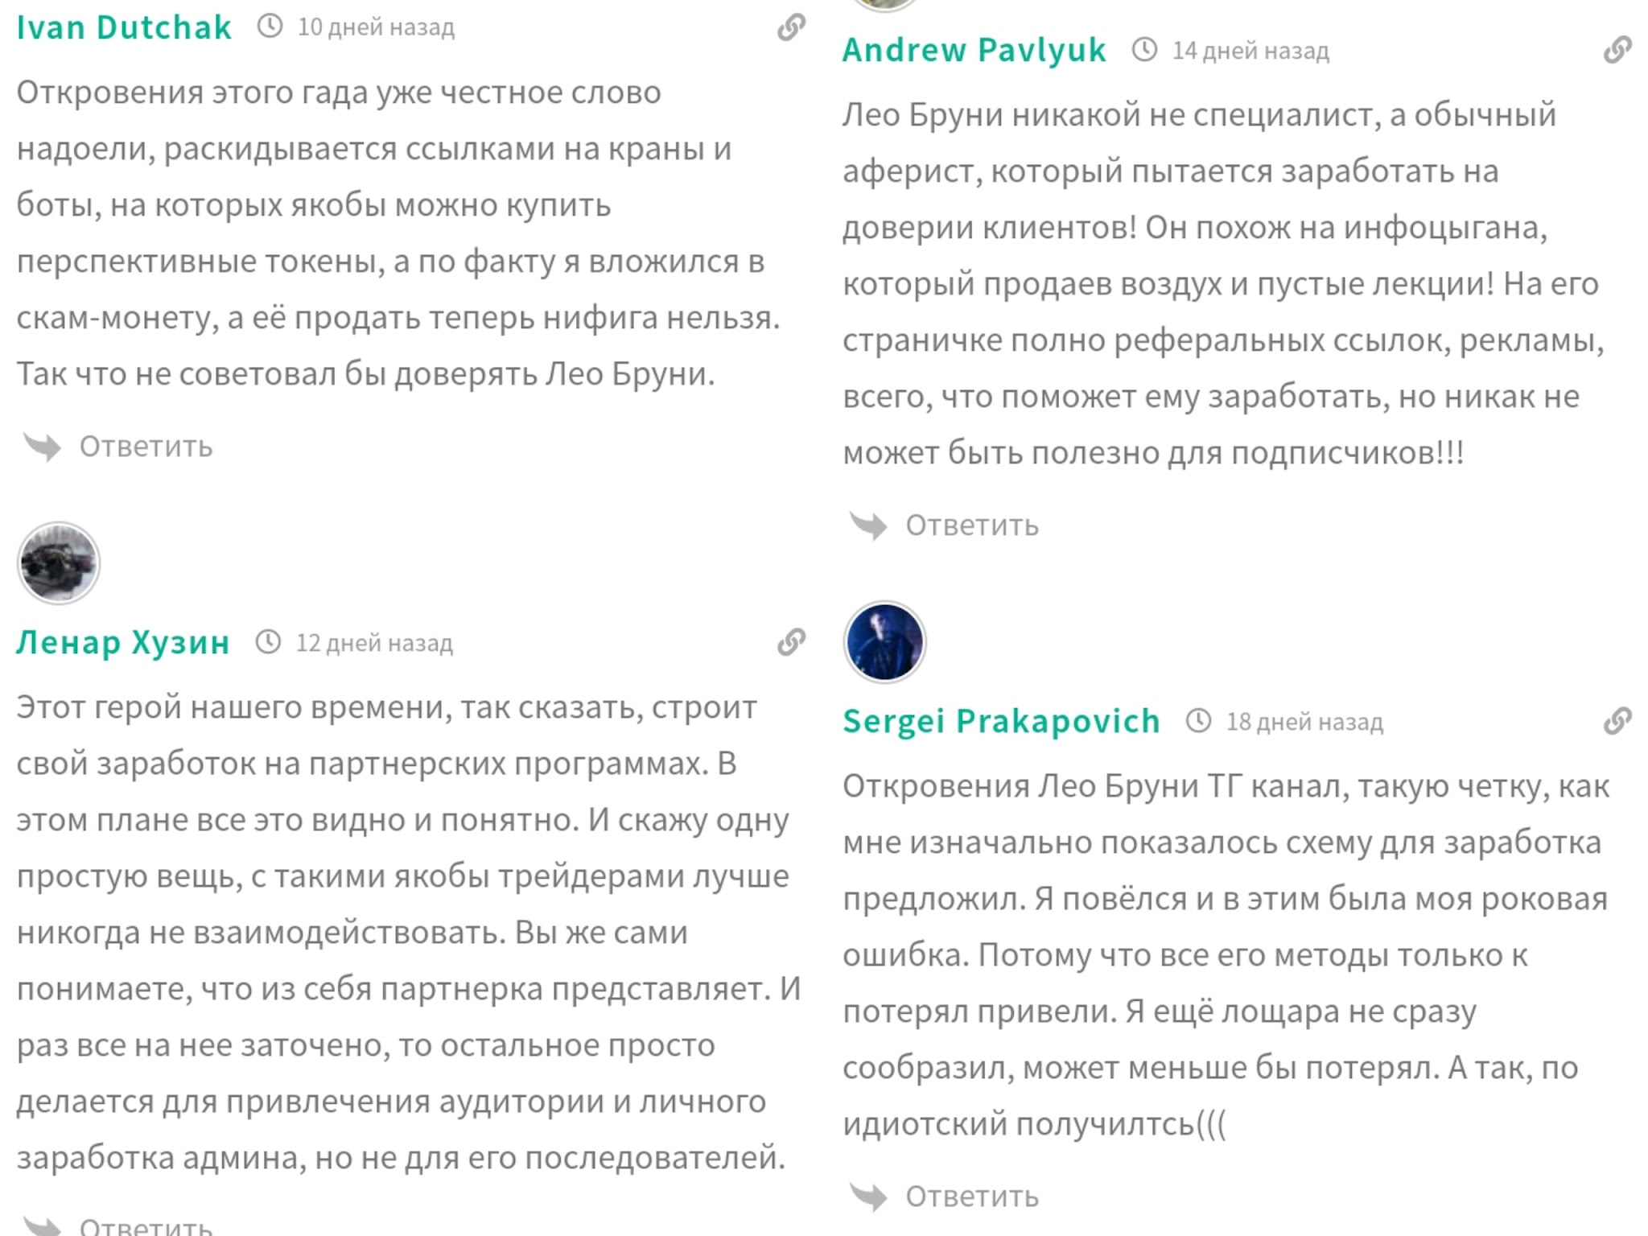Click clock icon next to 10 дней назад

(270, 27)
